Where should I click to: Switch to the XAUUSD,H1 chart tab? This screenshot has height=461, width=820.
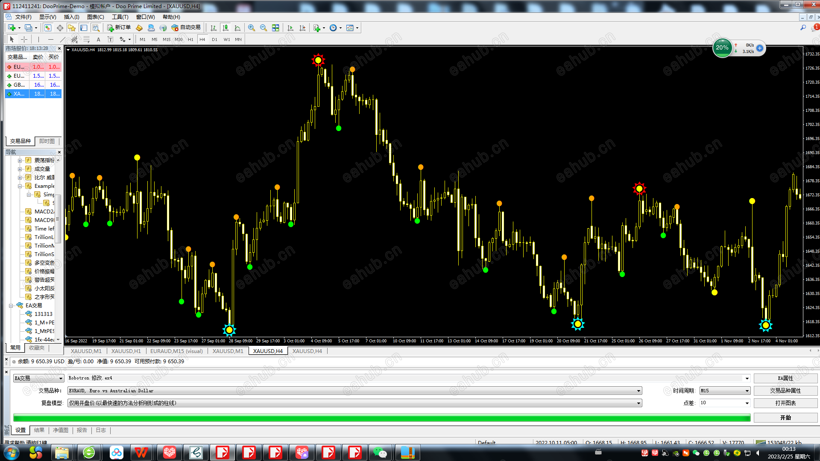tap(126, 351)
